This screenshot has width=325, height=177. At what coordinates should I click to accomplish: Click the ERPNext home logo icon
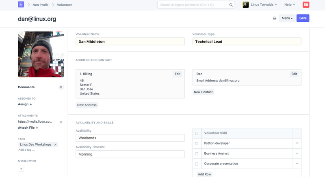tap(21, 5)
